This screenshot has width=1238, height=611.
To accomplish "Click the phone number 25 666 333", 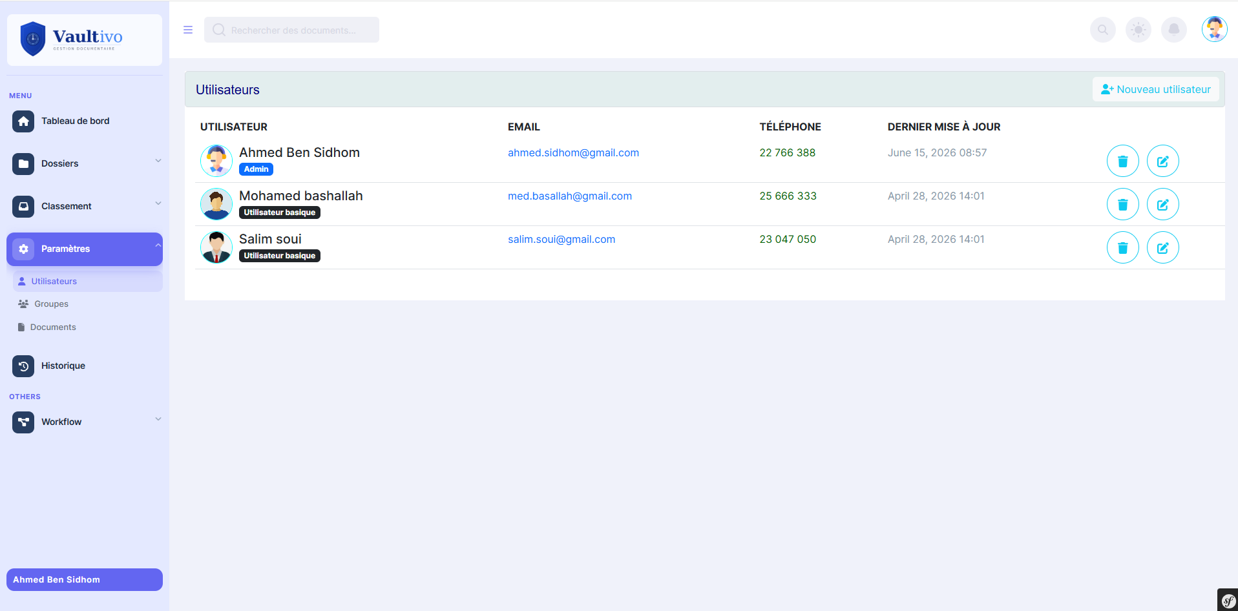I will pos(788,196).
